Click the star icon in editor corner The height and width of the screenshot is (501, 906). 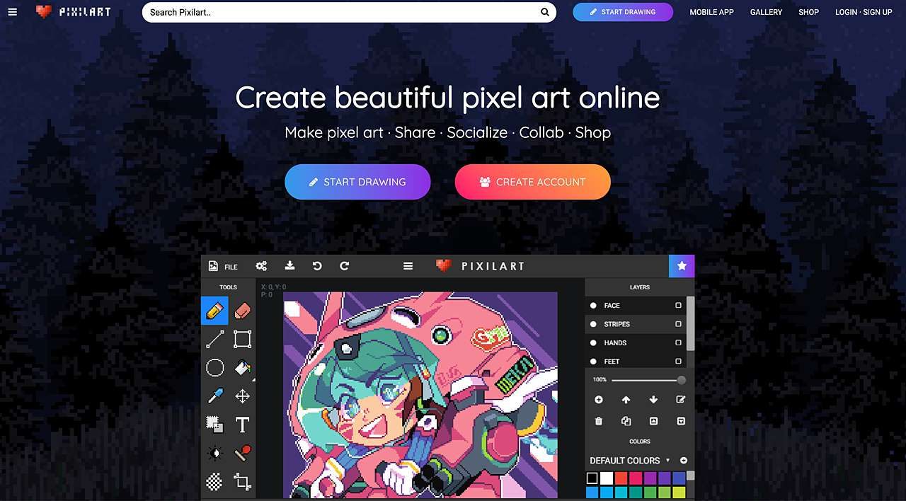click(x=682, y=266)
